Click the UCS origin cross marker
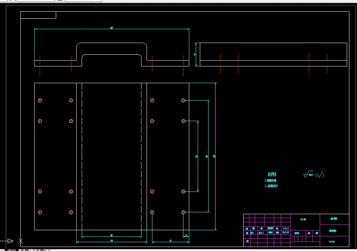This screenshot has width=357, height=251. coord(20,241)
